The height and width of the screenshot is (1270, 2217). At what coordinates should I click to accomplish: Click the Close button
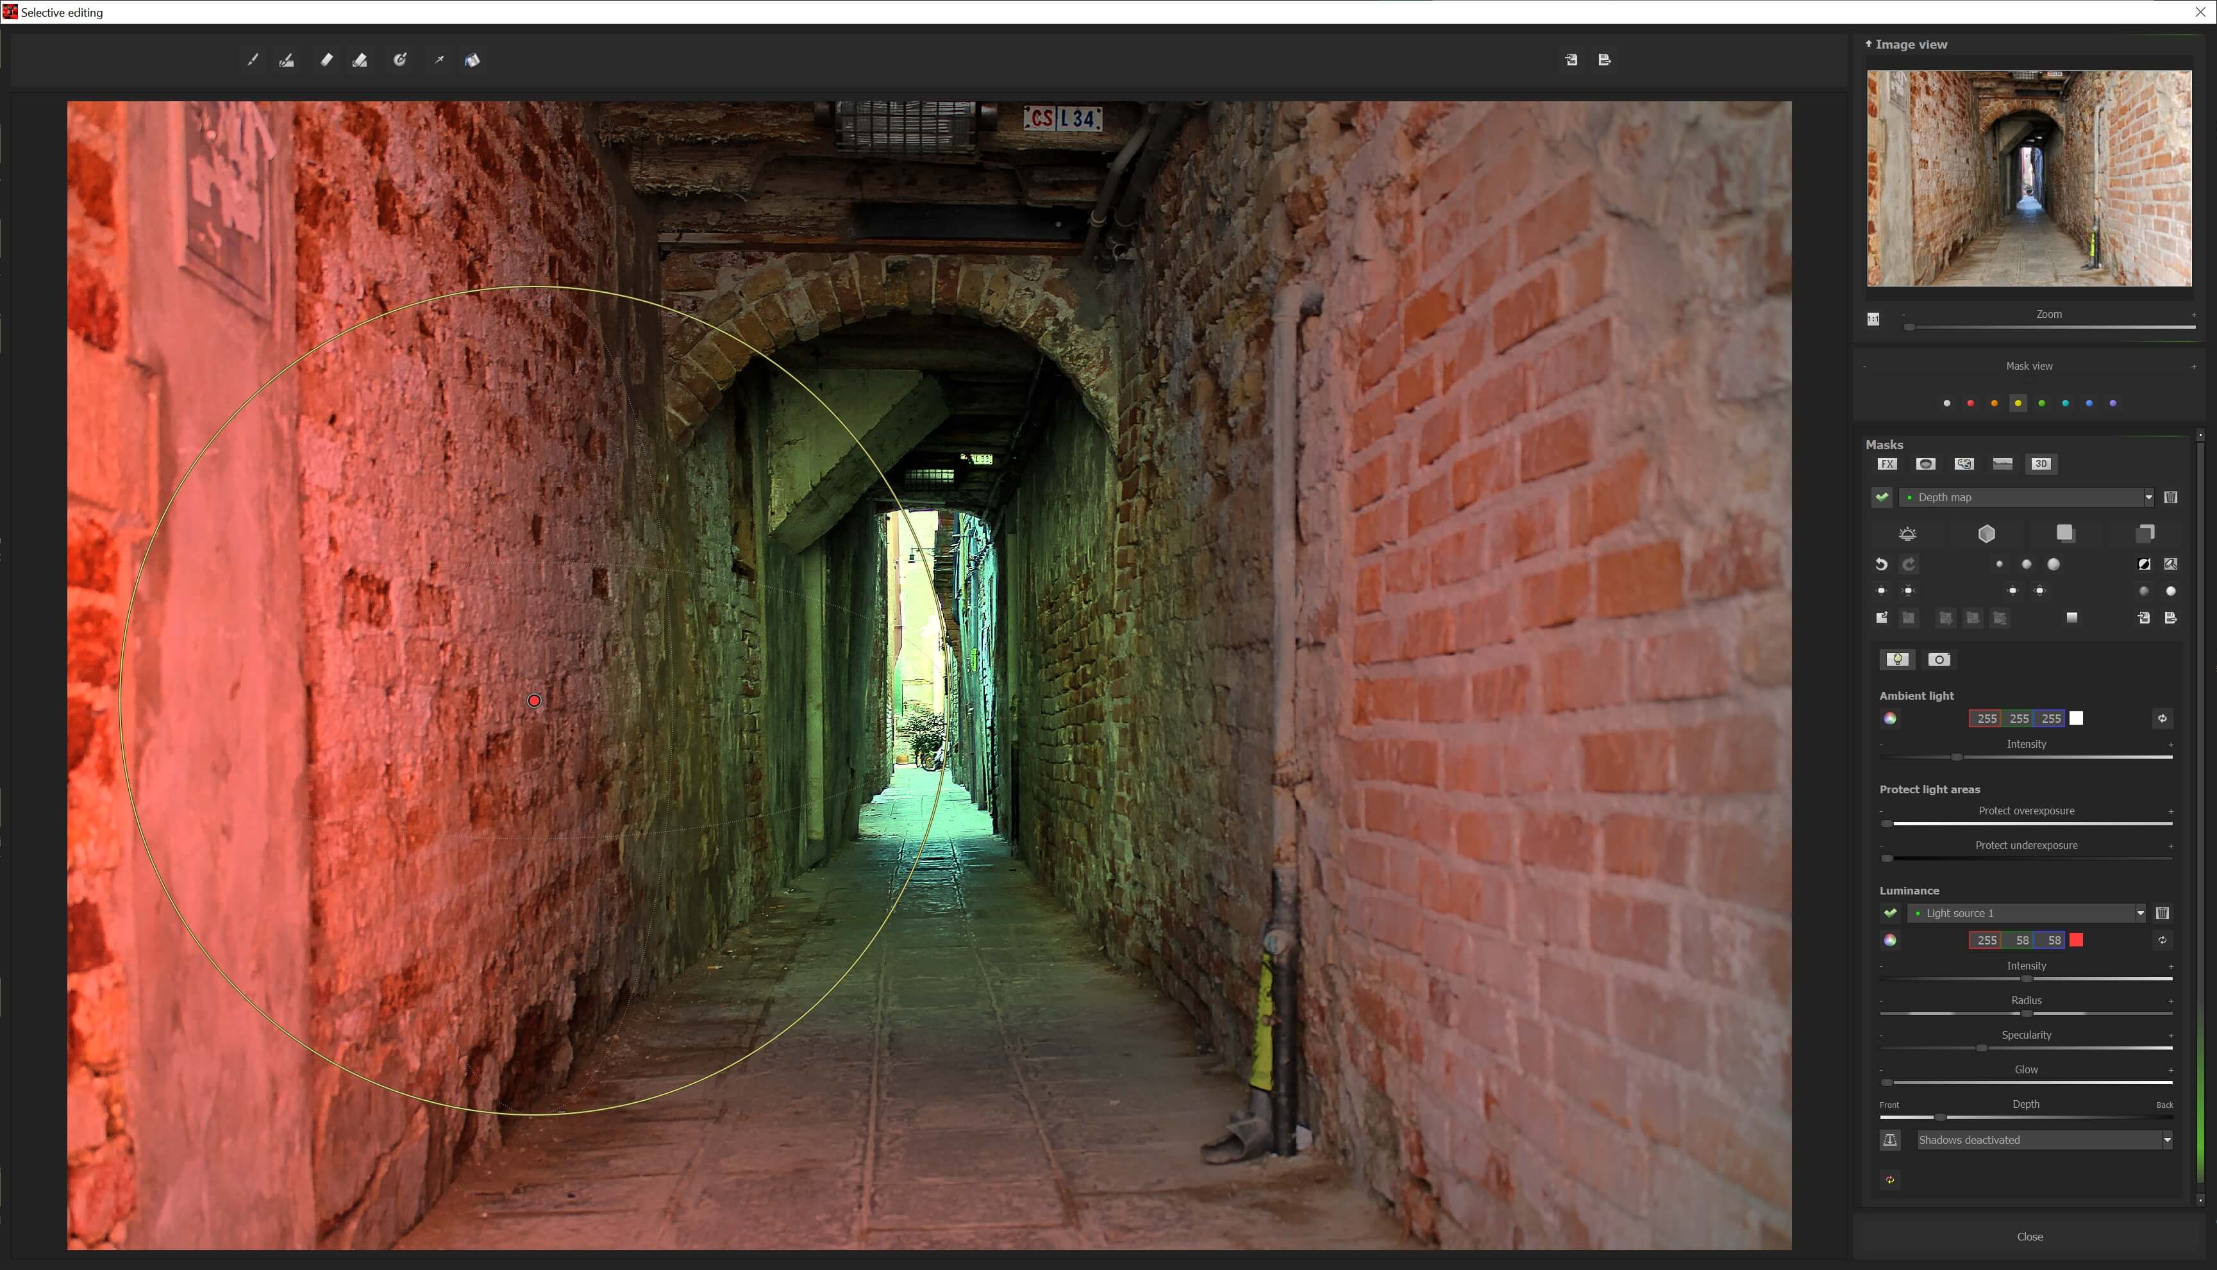click(x=2029, y=1236)
